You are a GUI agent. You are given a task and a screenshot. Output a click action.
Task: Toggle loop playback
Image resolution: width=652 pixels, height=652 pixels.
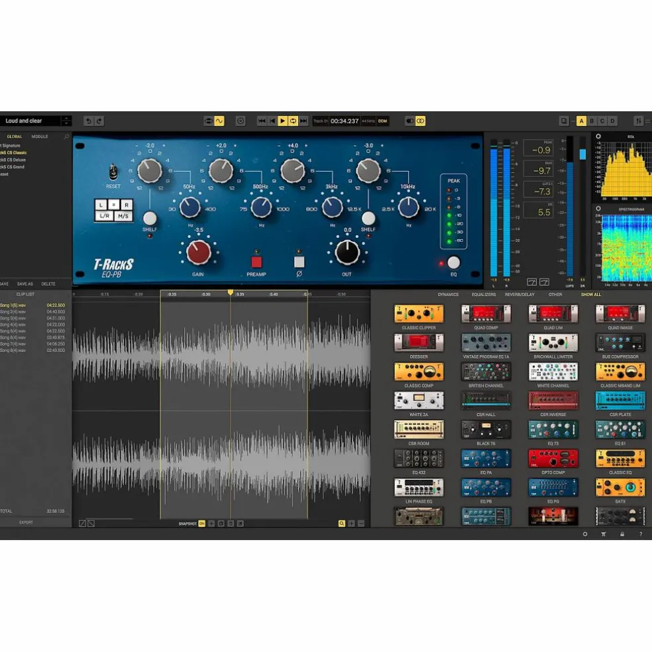(293, 121)
